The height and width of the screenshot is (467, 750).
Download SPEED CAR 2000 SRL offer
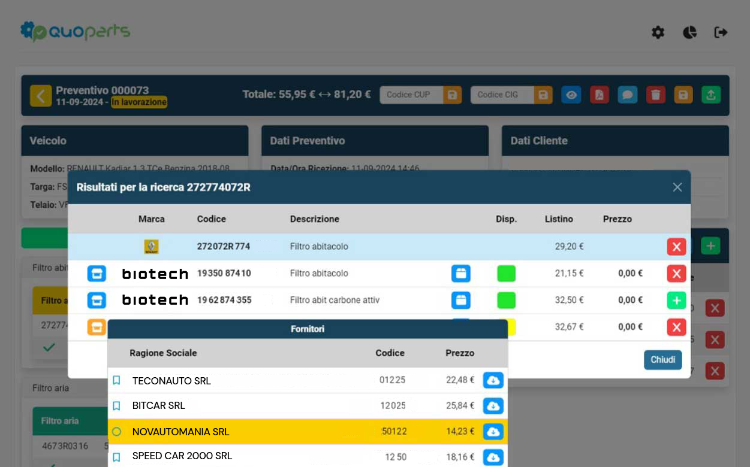493,457
